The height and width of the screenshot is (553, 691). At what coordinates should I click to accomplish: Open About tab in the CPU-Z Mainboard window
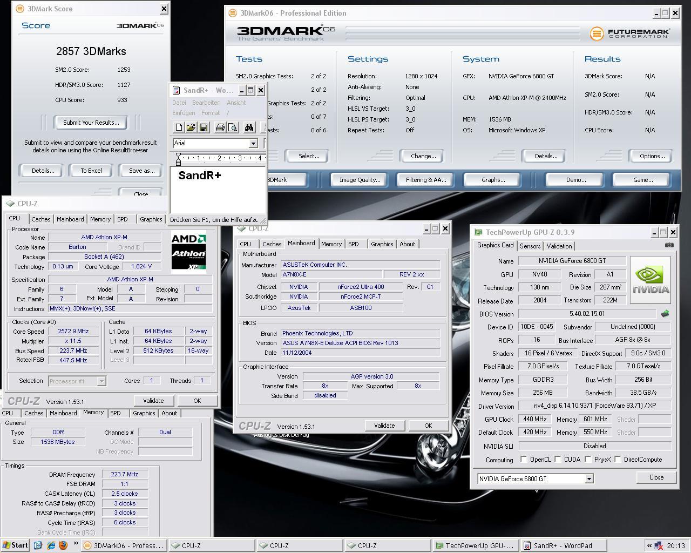point(408,244)
